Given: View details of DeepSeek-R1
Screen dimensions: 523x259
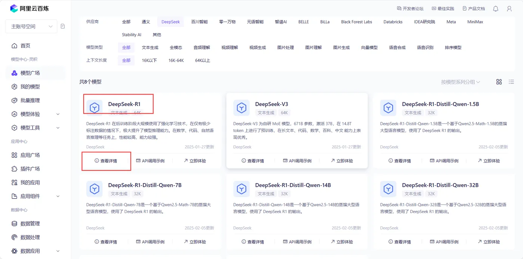Looking at the screenshot, I should 106,161.
